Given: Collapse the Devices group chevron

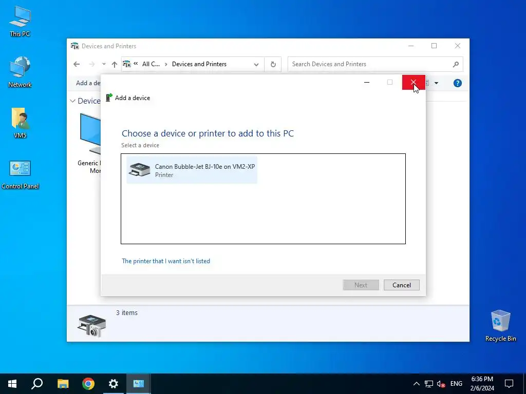Looking at the screenshot, I should pyautogui.click(x=73, y=101).
